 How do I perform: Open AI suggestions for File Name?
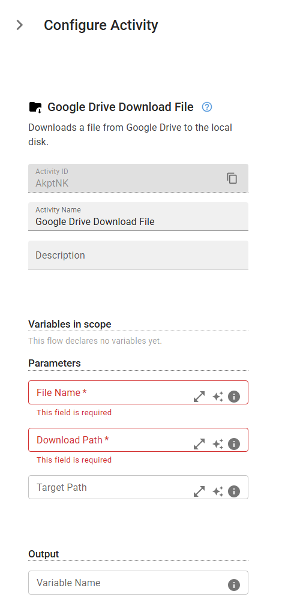[218, 397]
